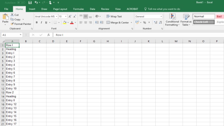224x126 pixels.
Task: Click in the formula bar showing Row 1
Action: pyautogui.click(x=138, y=35)
